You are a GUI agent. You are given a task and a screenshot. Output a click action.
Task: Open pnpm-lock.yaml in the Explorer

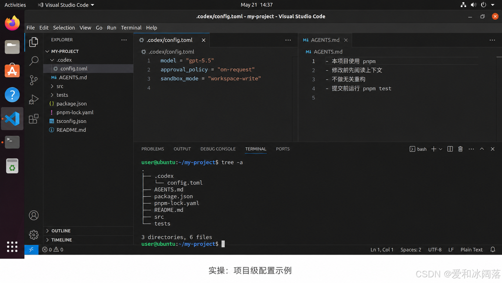pos(88,112)
